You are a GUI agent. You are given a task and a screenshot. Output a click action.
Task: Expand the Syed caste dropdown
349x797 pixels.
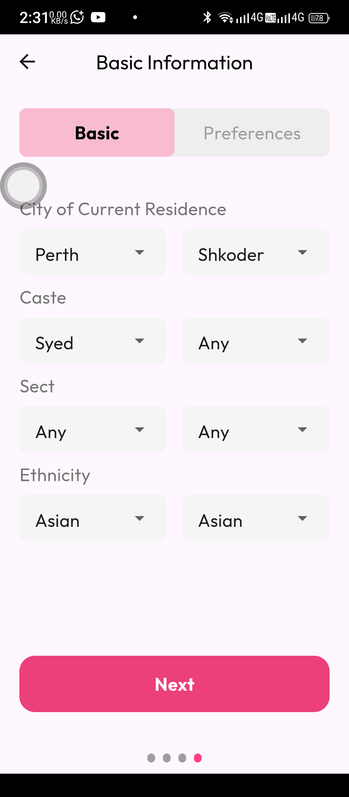pos(93,341)
